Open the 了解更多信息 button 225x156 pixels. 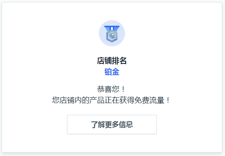112,124
